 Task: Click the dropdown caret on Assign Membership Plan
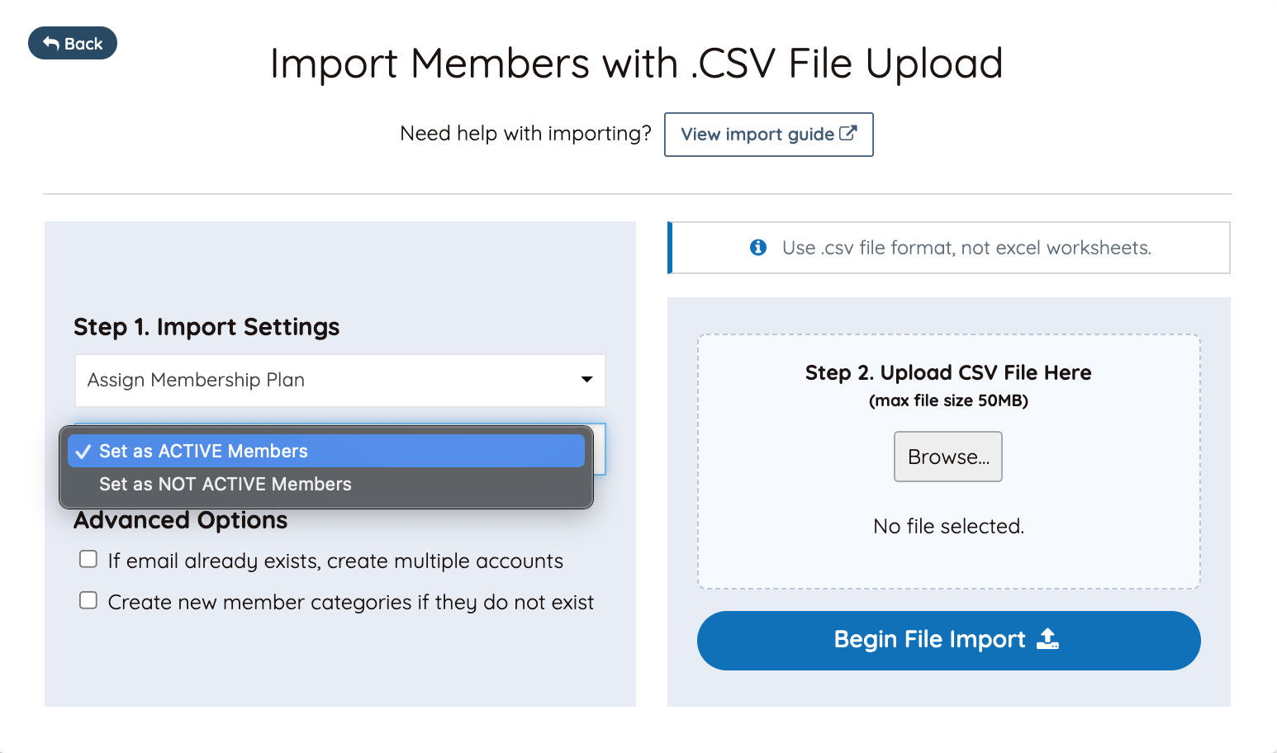click(586, 380)
